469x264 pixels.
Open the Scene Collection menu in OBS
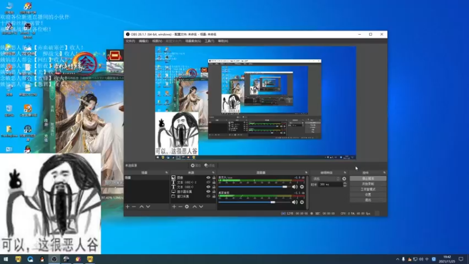click(x=193, y=41)
